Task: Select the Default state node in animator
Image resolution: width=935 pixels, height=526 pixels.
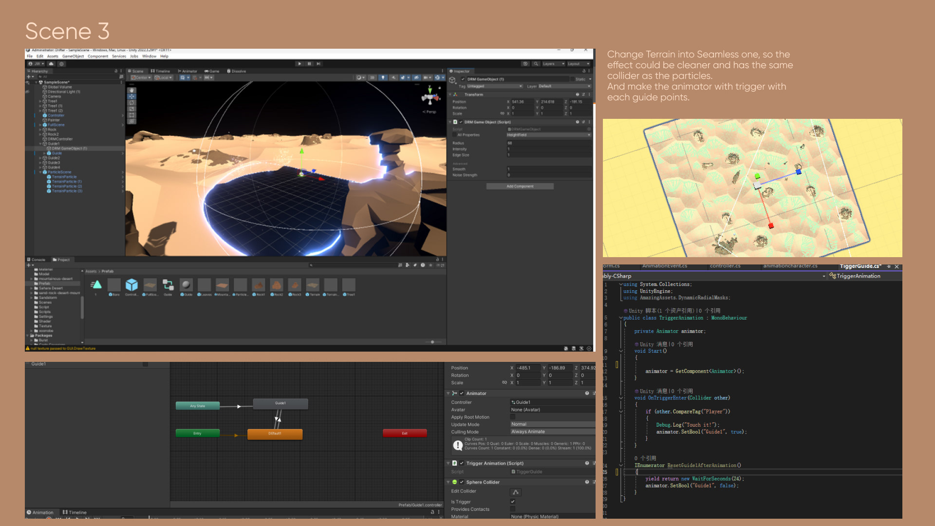Action: [x=275, y=433]
